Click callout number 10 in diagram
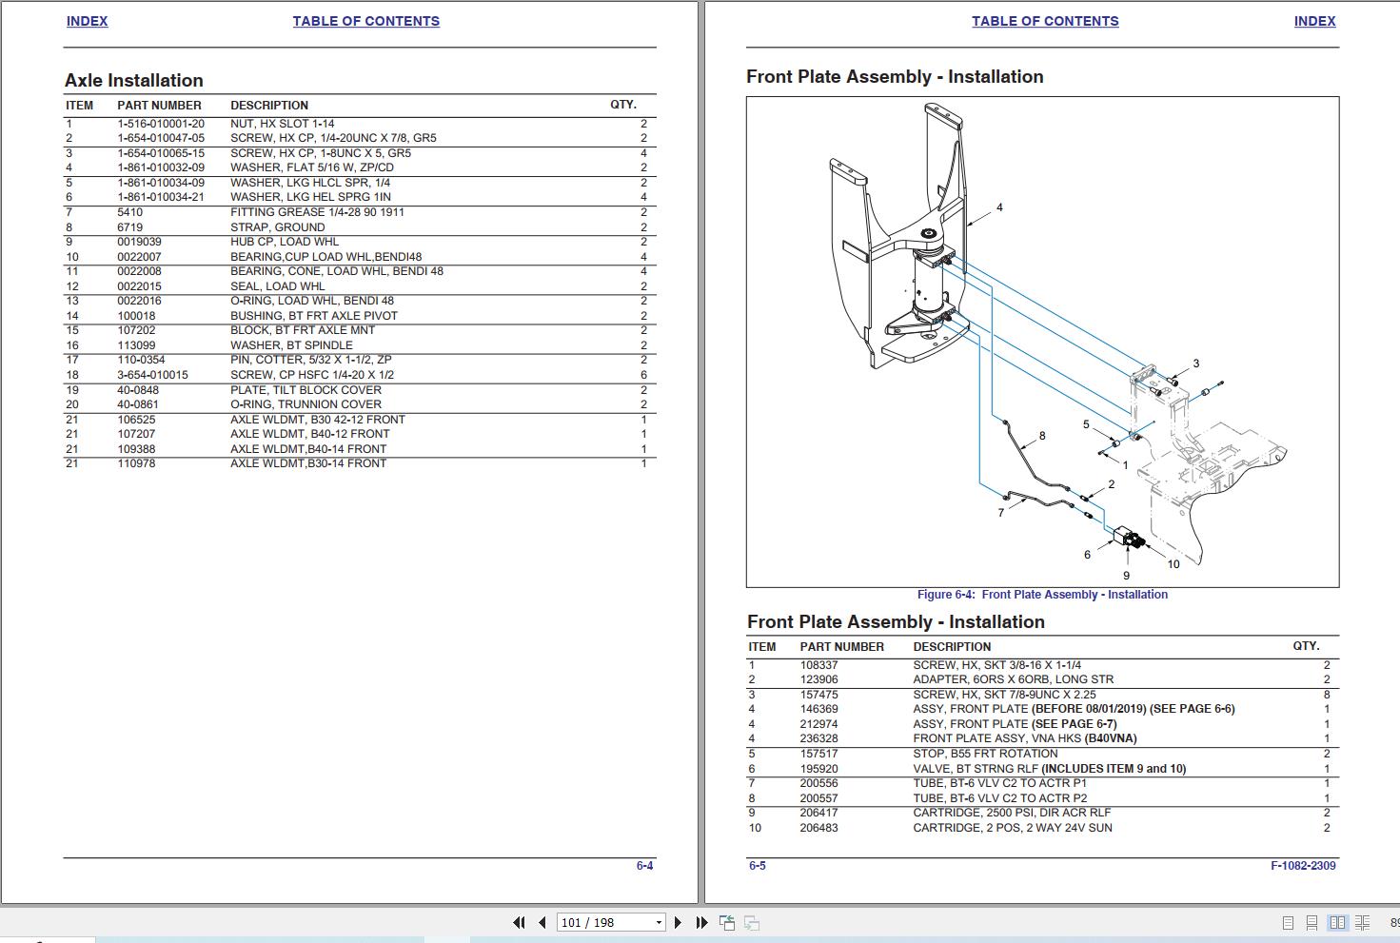This screenshot has height=943, width=1400. tap(1173, 564)
